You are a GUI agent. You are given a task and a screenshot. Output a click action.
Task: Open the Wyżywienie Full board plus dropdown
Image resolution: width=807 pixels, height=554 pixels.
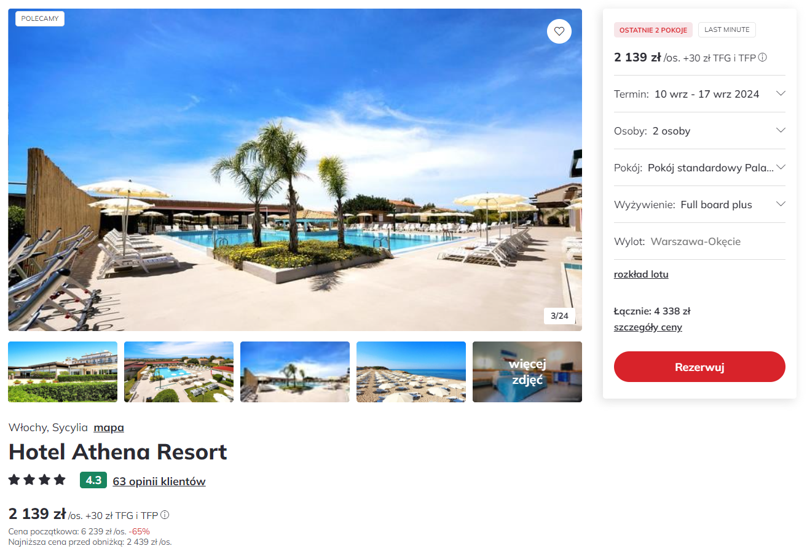(x=699, y=205)
